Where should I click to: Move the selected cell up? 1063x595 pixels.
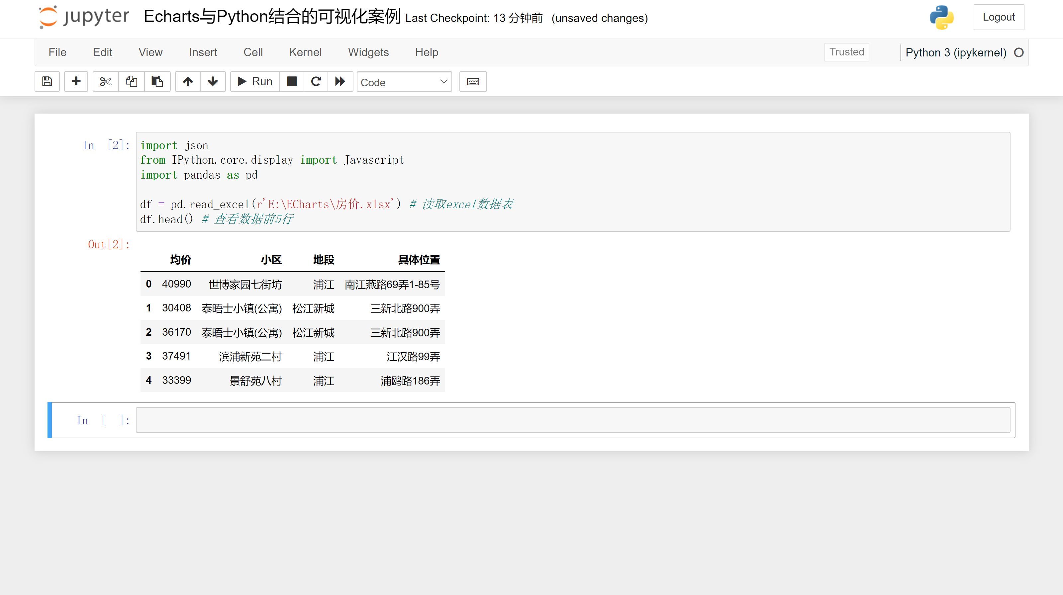[188, 81]
